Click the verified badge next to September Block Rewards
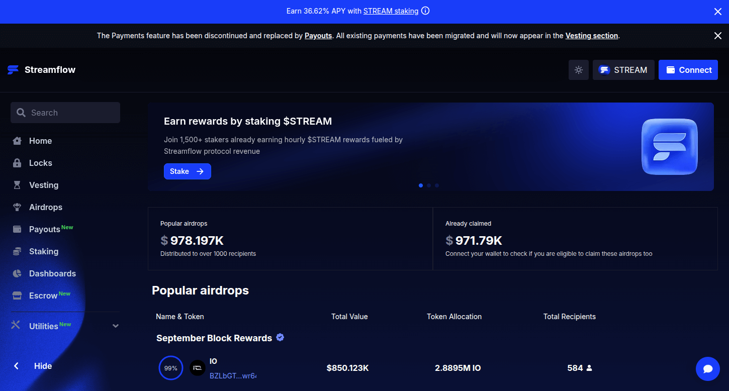This screenshot has width=729, height=391. (280, 338)
